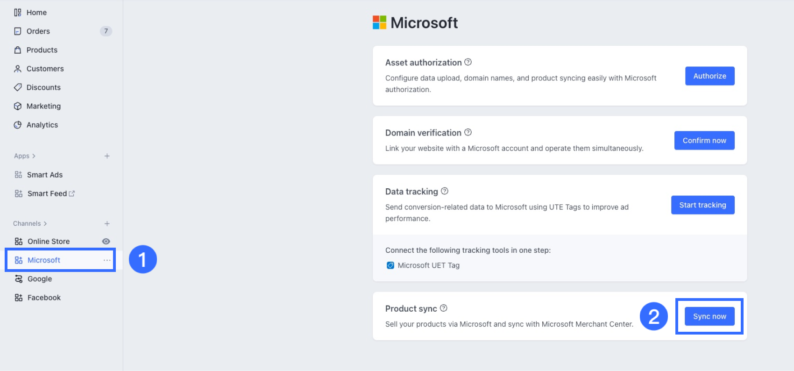Click the Sync now button
This screenshot has height=371, width=794.
709,316
